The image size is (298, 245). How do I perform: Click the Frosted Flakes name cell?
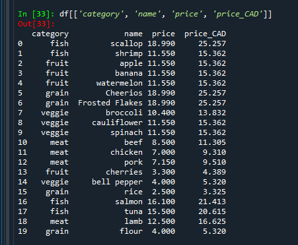click(110, 103)
